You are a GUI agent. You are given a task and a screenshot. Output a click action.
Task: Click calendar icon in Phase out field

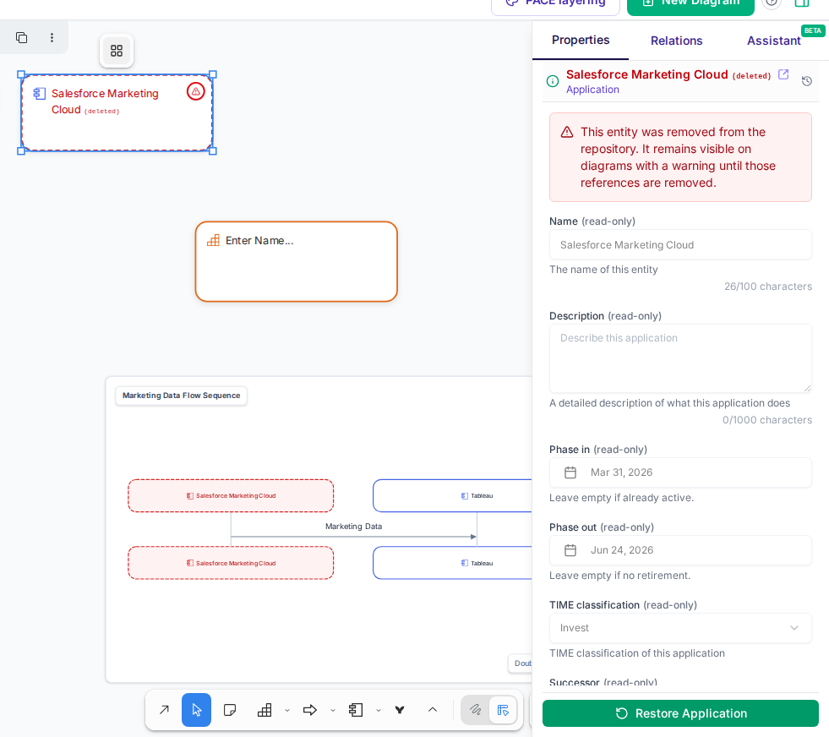point(570,550)
